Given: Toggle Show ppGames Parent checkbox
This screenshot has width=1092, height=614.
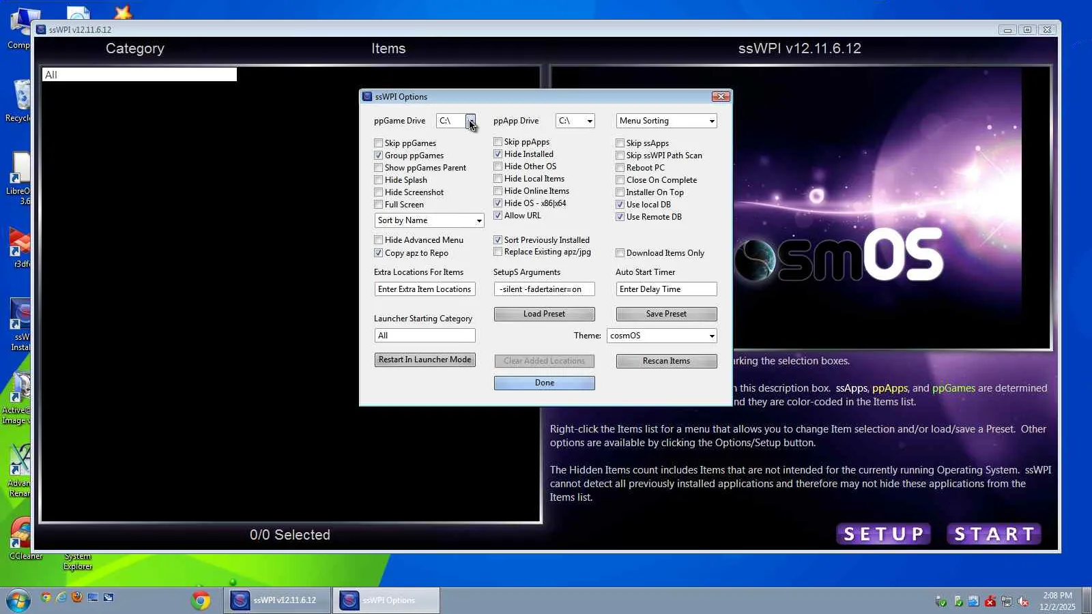Looking at the screenshot, I should point(378,168).
